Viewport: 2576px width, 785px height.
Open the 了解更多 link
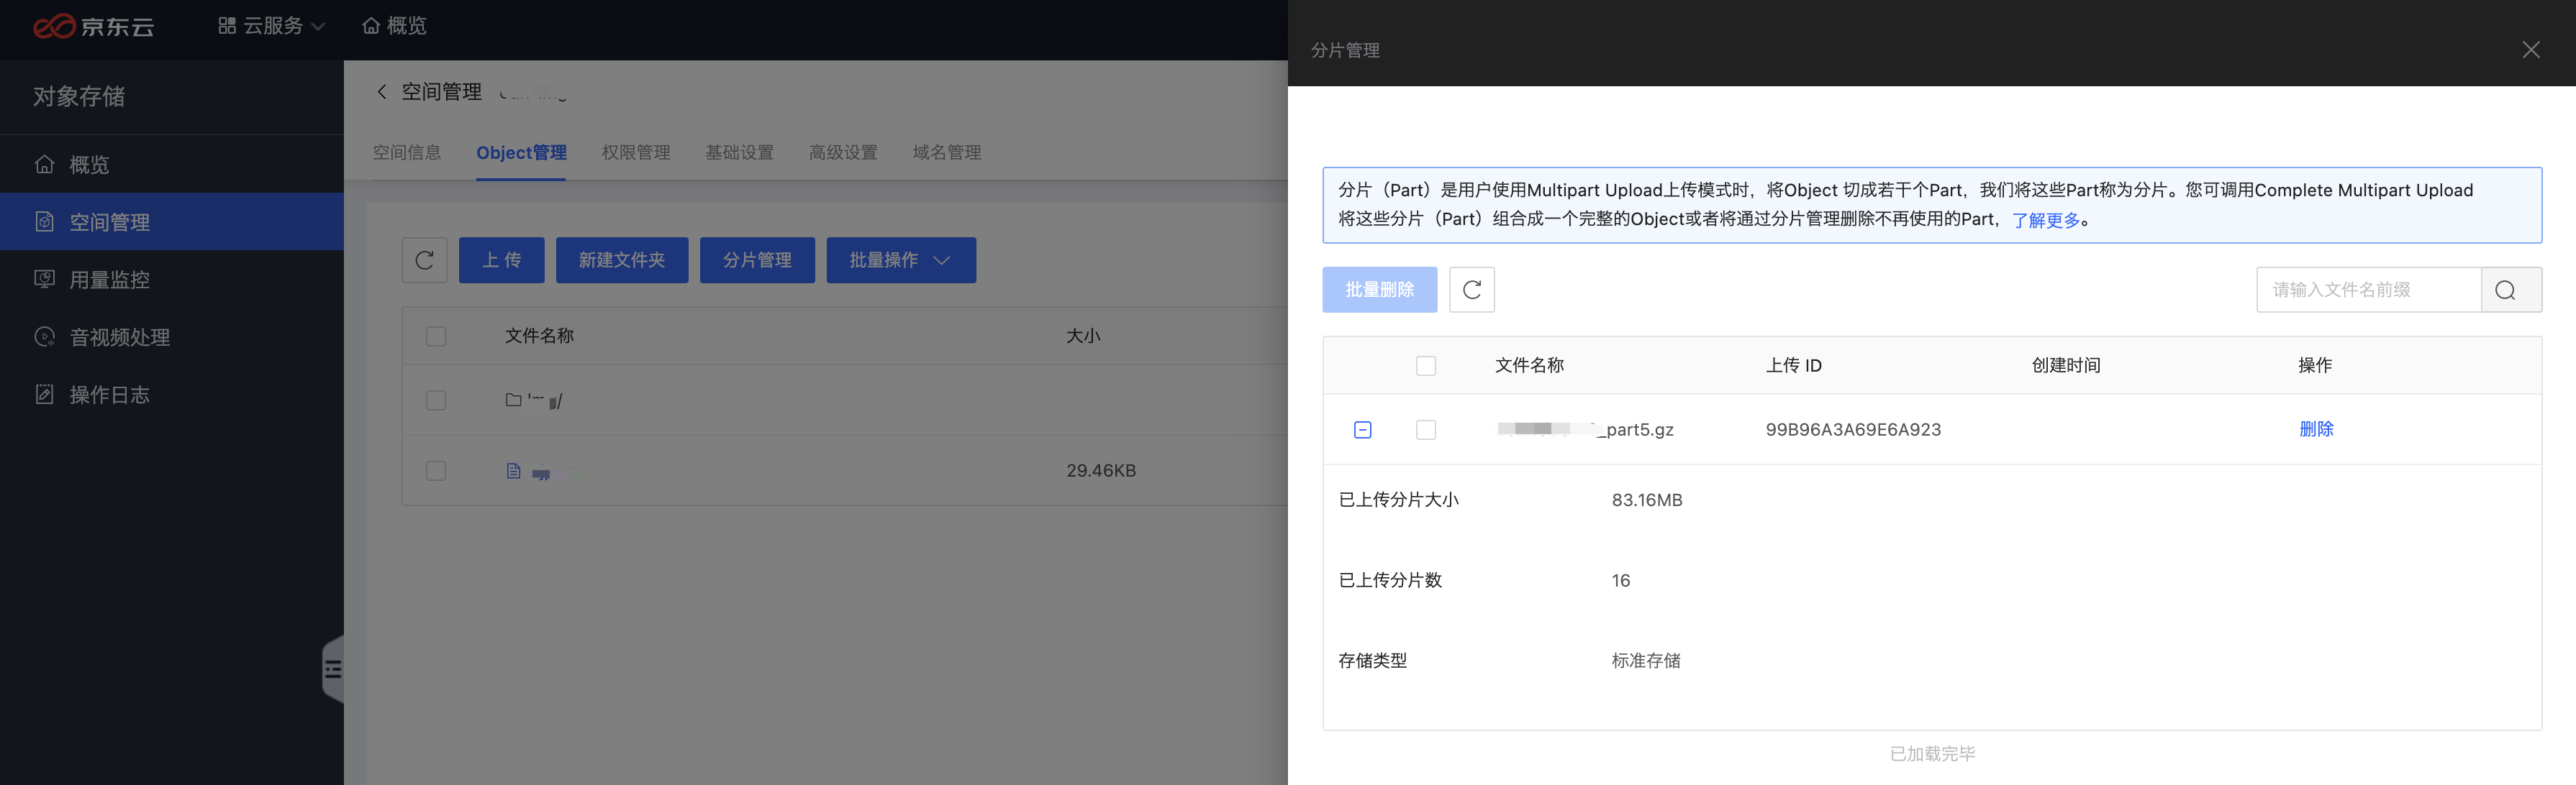click(2046, 220)
